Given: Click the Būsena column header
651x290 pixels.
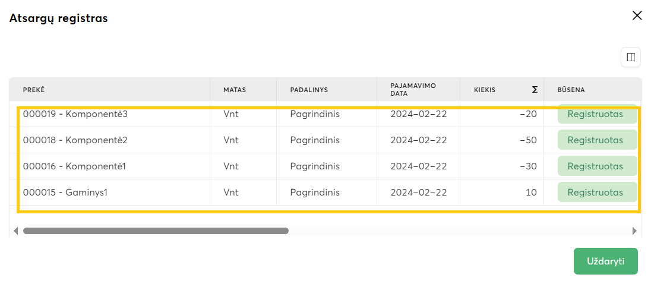Looking at the screenshot, I should [x=571, y=90].
